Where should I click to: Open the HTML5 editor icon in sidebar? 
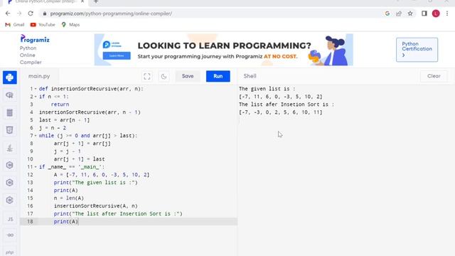[x=9, y=130]
